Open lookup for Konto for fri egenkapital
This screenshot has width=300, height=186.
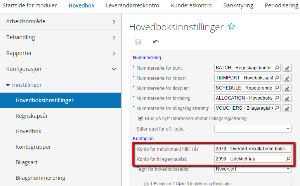pyautogui.click(x=288, y=159)
